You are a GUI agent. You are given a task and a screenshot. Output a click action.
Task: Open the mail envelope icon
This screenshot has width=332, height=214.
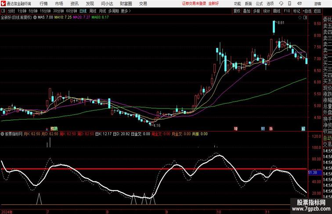(300, 4)
